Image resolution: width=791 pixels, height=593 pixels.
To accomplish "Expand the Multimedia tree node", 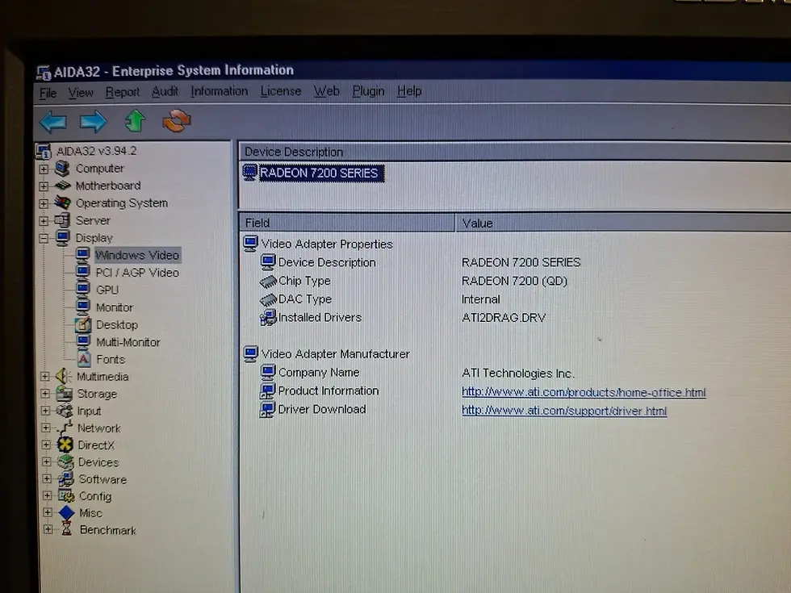I will pos(45,377).
